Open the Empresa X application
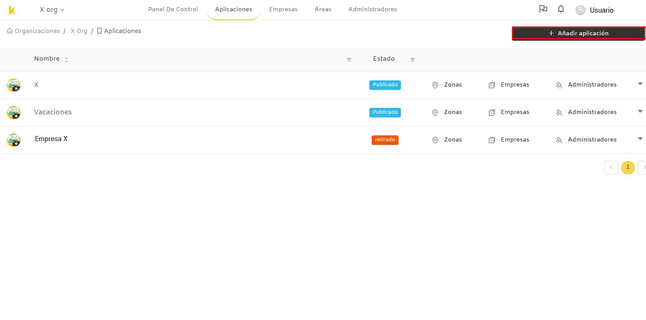 [x=51, y=139]
